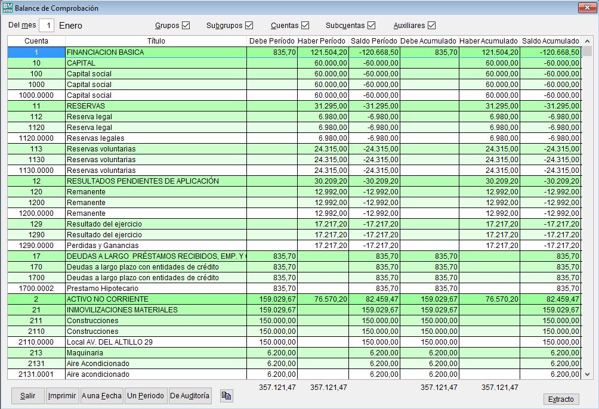Image resolution: width=599 pixels, height=409 pixels.
Task: Toggle the Grupos checkbox
Action: [x=186, y=26]
